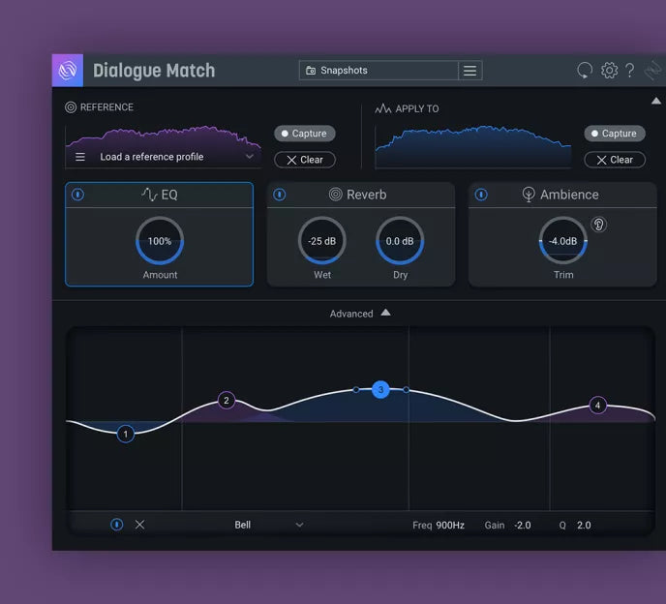
Task: Click the Reference target icon
Action: 71,107
